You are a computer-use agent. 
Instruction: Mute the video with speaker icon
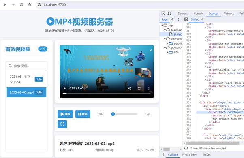pos(129,88)
